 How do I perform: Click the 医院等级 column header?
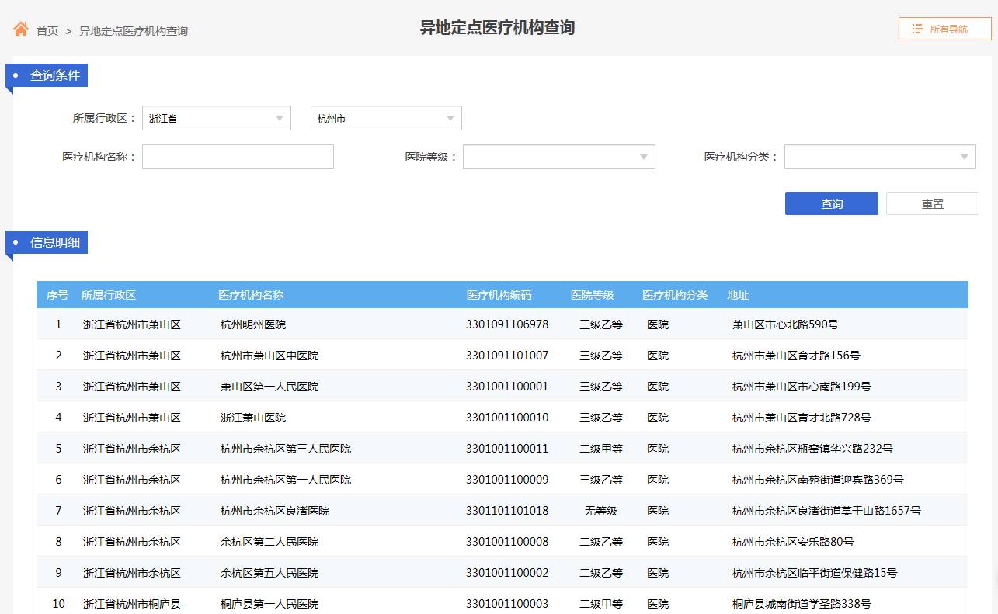coord(593,295)
